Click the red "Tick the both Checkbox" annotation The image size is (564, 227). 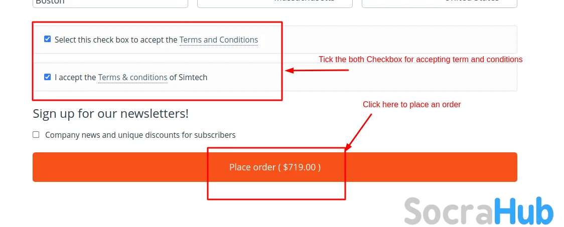pos(420,59)
